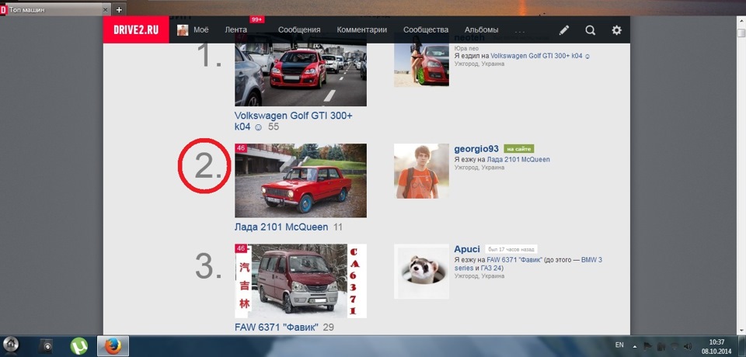Click the 46 rating badge on Lada photo
This screenshot has height=357, width=746.
coord(241,148)
